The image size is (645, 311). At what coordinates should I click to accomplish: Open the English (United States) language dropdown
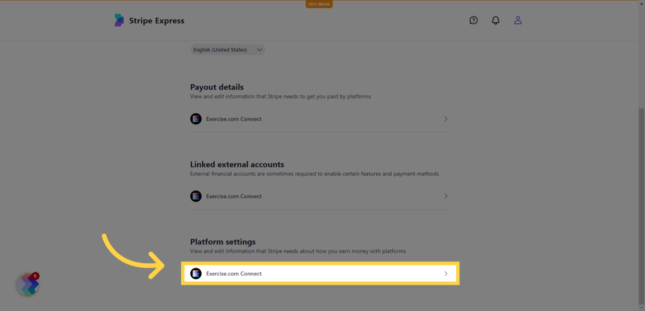coord(227,50)
